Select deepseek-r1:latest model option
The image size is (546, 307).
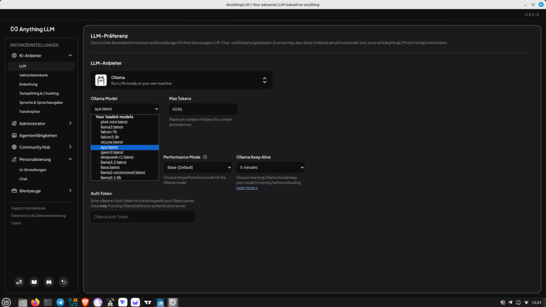[x=125, y=157]
